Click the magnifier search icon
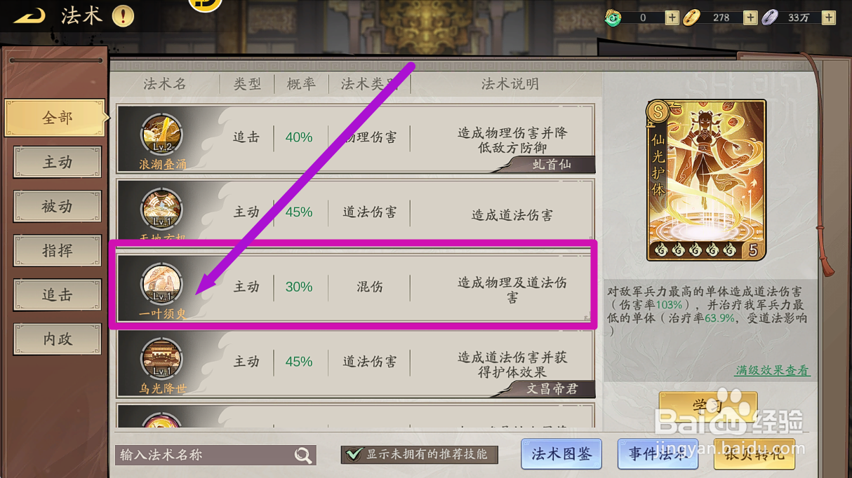Screen dimensions: 852x478 pyautogui.click(x=303, y=456)
